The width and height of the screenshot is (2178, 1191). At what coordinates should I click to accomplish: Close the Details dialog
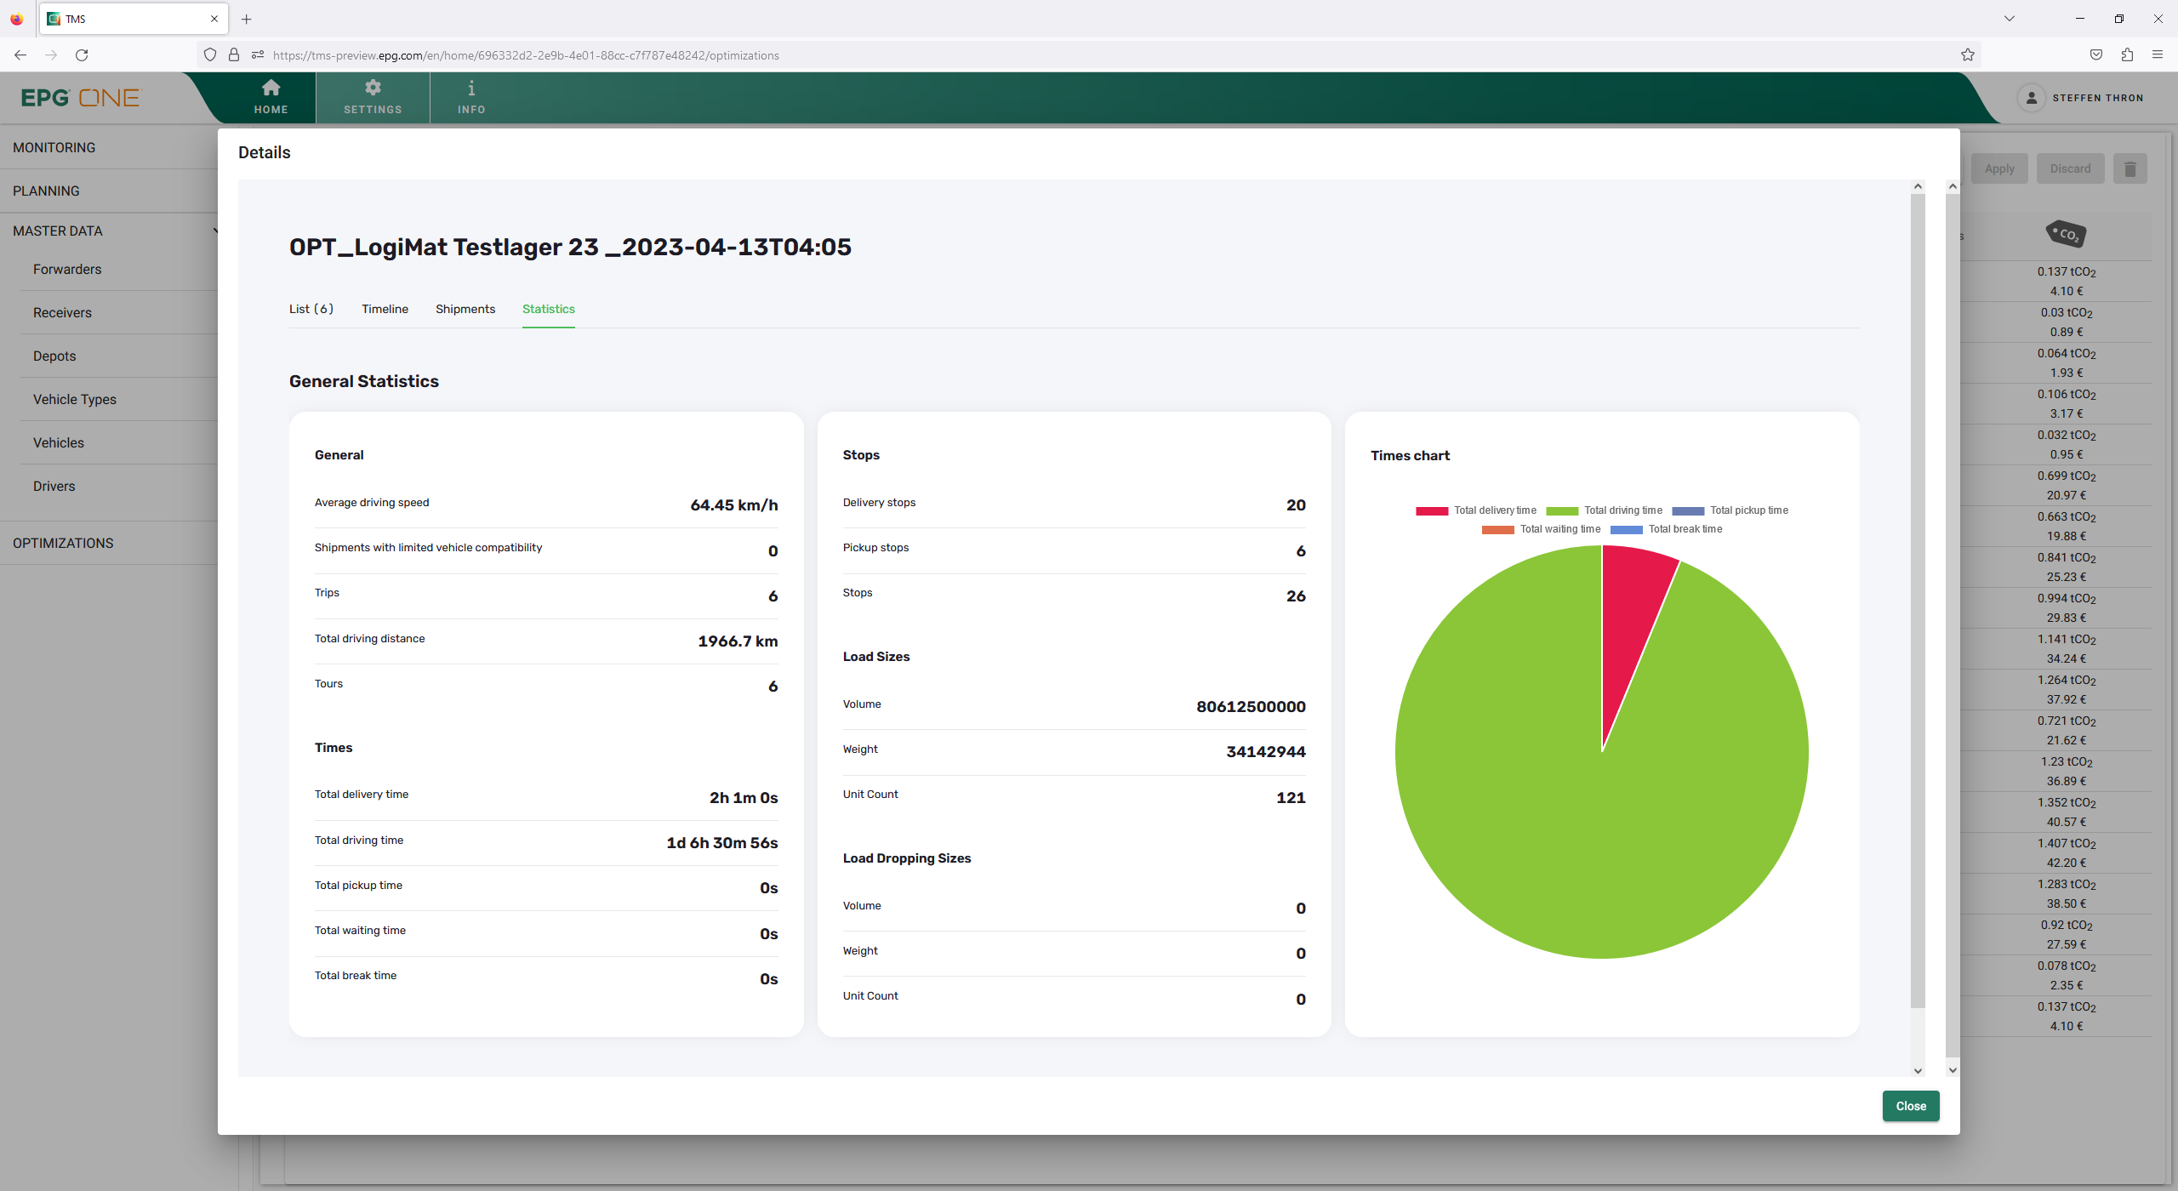coord(1910,1106)
